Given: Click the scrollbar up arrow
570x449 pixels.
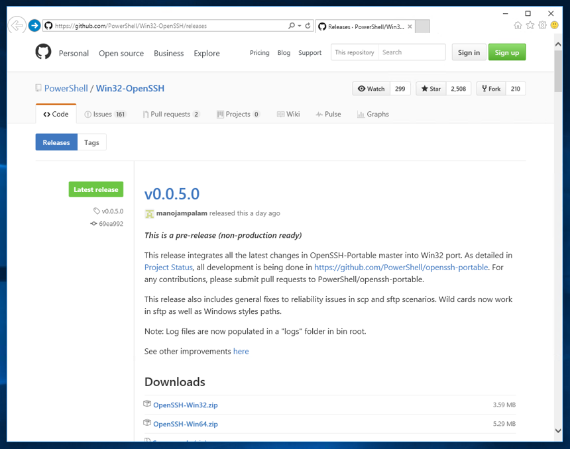Looking at the screenshot, I should pyautogui.click(x=558, y=44).
